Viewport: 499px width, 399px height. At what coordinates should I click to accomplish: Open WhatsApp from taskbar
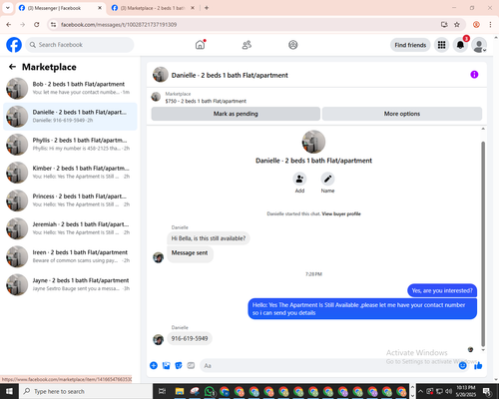pyautogui.click(x=210, y=391)
